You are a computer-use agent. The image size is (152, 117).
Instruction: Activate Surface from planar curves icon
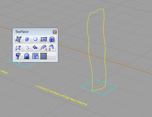(35, 39)
